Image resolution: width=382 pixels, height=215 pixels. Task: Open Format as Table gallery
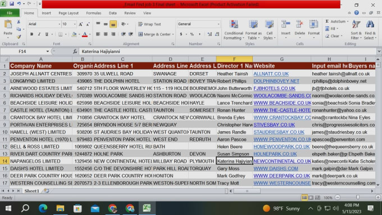(253, 30)
